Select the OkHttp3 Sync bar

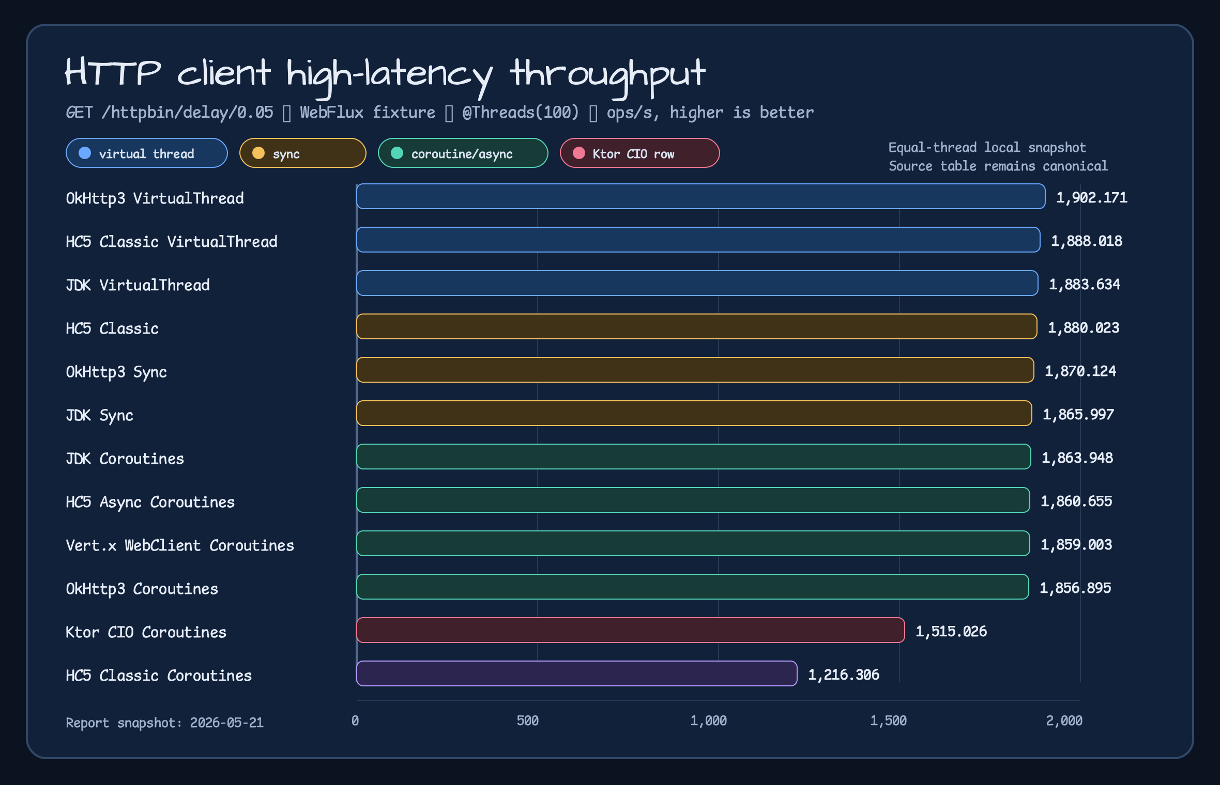695,370
